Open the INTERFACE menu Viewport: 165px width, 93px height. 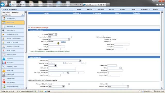144,9
